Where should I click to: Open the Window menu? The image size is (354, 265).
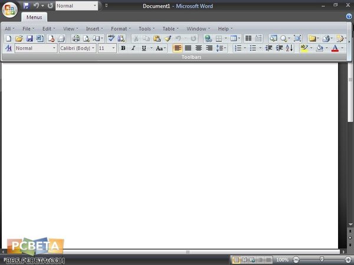198,29
